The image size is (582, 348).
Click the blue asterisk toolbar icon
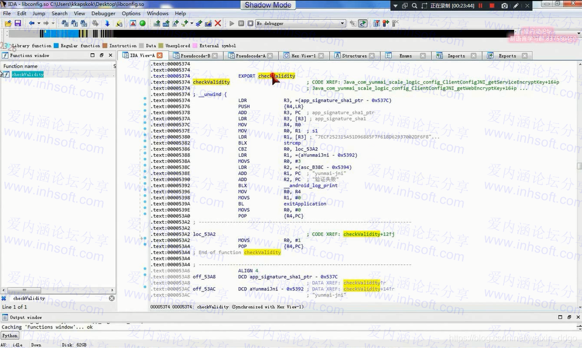[198, 23]
